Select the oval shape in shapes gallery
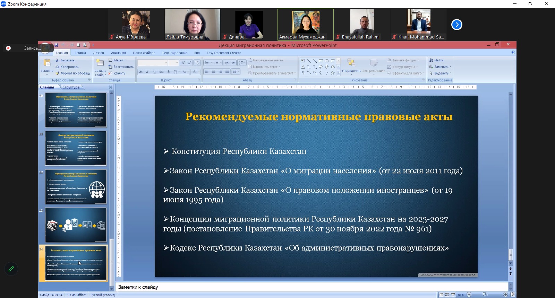Screen dimensions: 555x298 327,61
